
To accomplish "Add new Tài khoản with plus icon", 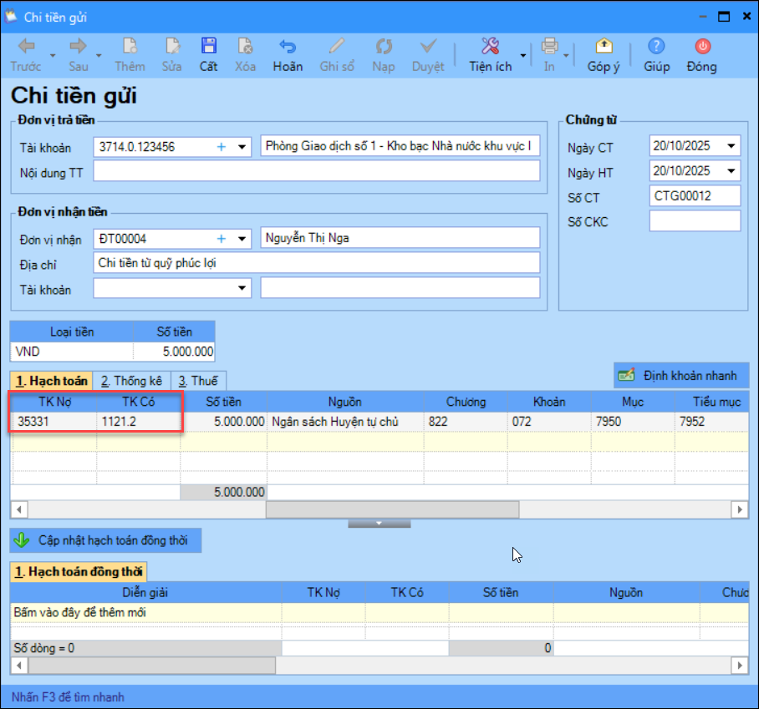I will pos(222,147).
